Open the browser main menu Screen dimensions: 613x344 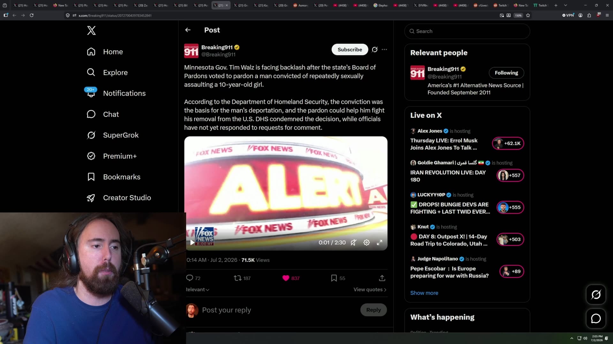(607, 15)
